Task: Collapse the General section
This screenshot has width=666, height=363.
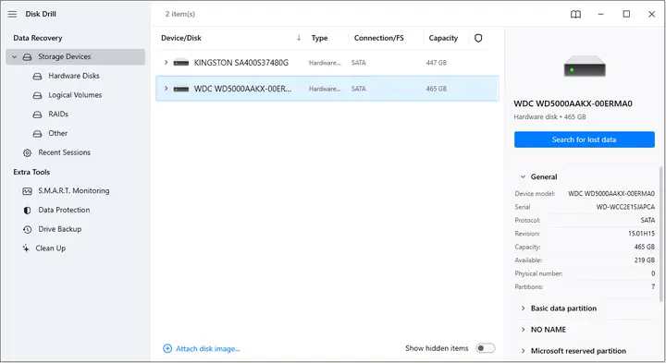Action: coord(523,176)
